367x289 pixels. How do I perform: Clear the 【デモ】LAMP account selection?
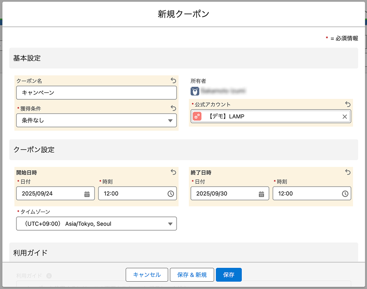click(345, 117)
